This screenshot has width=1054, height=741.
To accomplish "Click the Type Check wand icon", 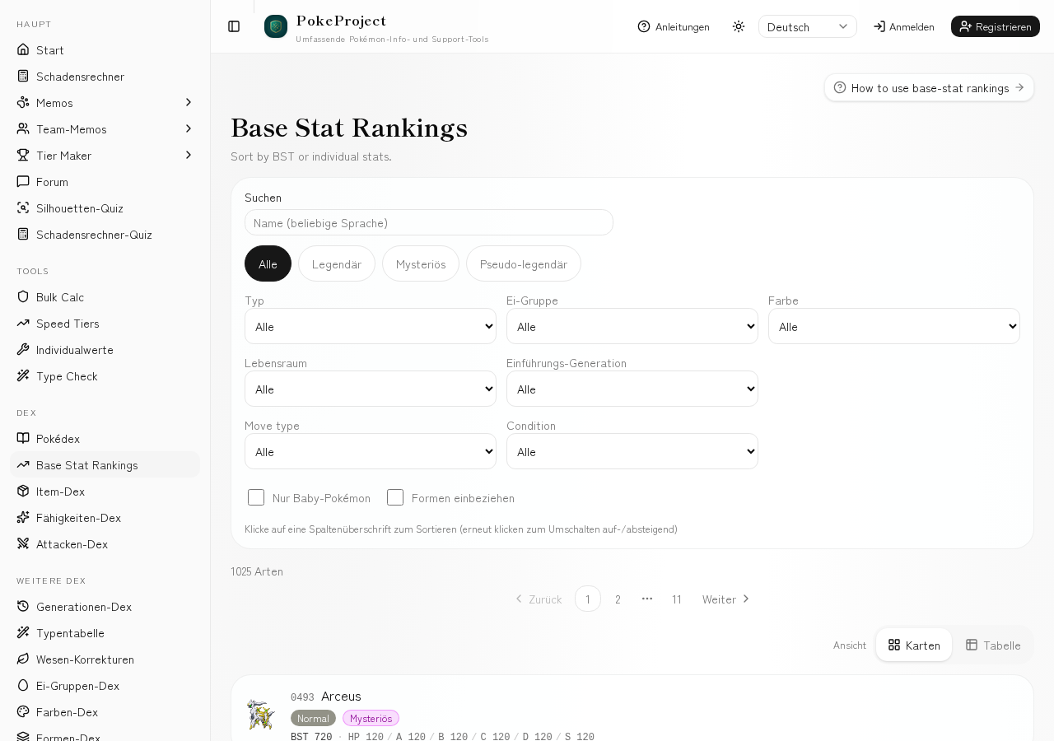I will coord(23,375).
